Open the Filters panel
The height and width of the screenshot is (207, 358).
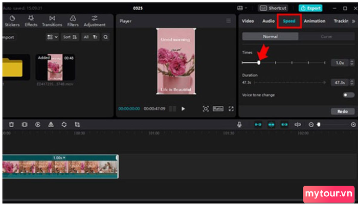pyautogui.click(x=73, y=21)
